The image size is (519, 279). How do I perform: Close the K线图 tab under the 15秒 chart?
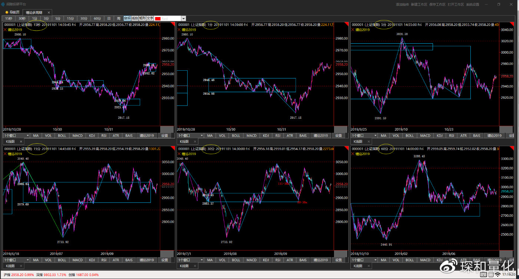(21, 141)
